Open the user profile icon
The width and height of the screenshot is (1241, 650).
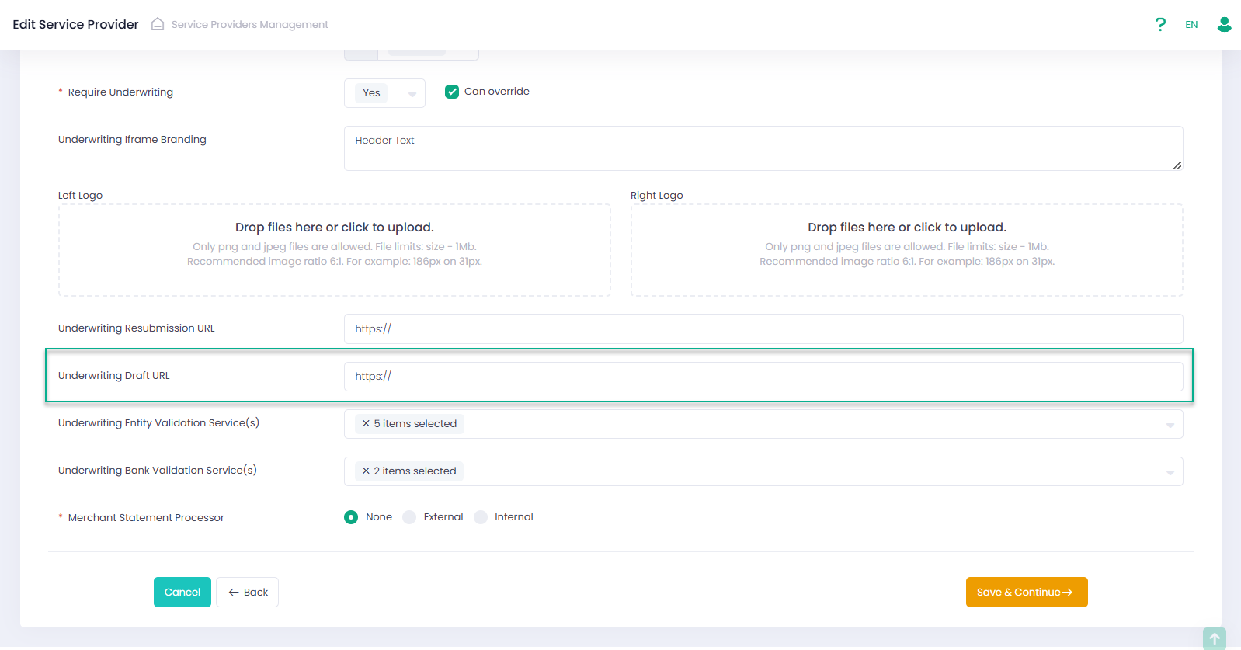tap(1224, 25)
